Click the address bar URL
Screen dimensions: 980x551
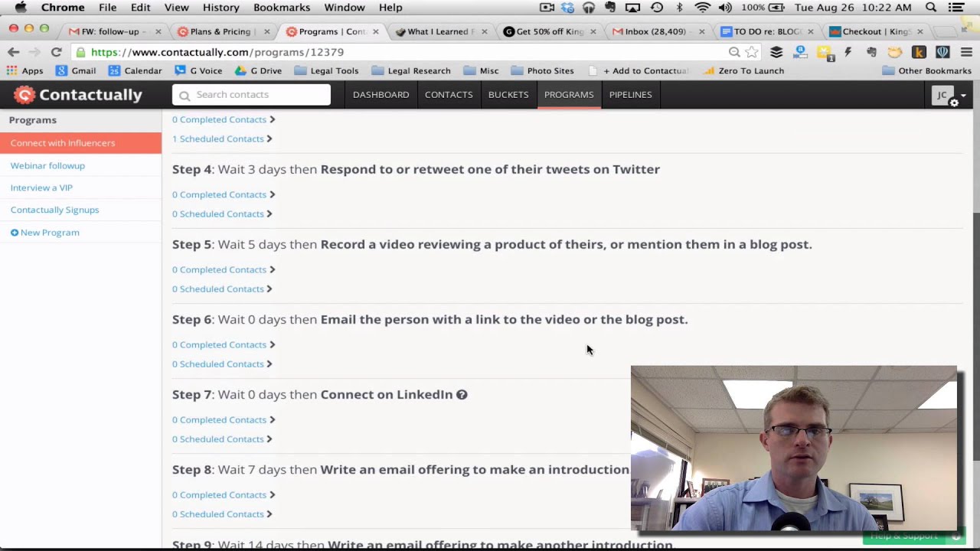(x=217, y=52)
